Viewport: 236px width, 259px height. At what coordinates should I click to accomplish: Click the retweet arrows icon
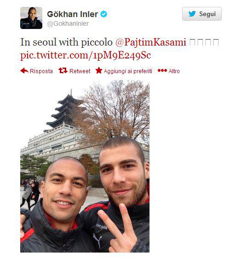(x=63, y=70)
